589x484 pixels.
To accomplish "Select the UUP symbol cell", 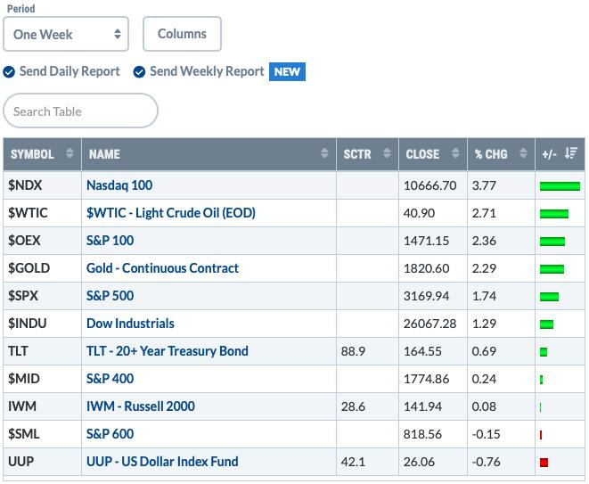I will pos(42,462).
